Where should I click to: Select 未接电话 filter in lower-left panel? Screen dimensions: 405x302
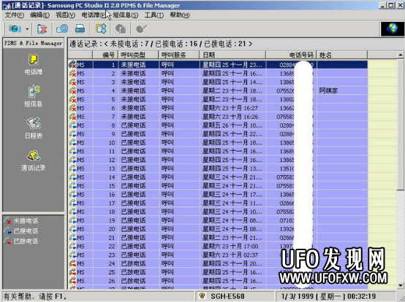tap(21, 221)
